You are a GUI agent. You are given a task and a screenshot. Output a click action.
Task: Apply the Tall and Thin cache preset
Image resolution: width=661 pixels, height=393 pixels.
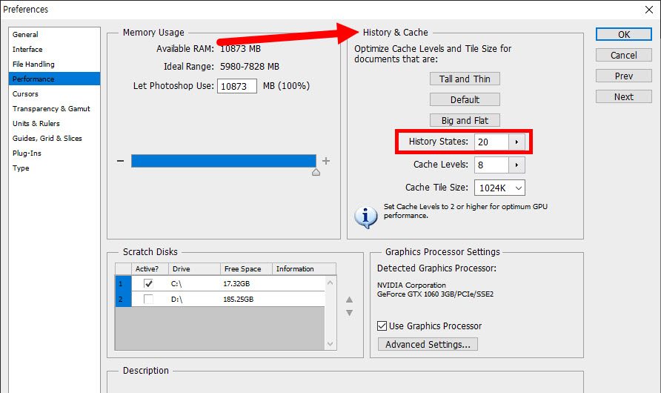coord(465,79)
